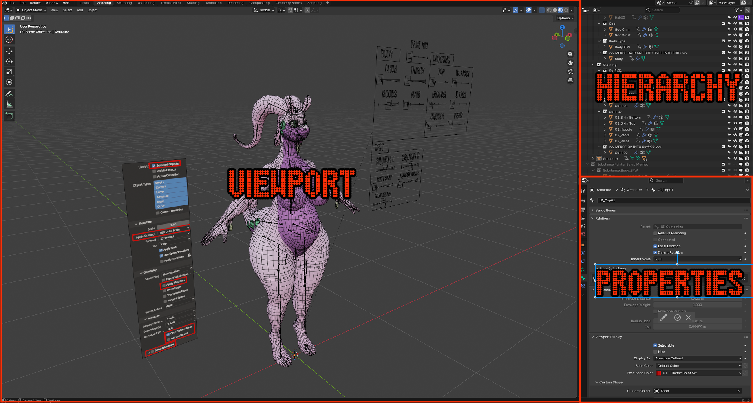Viewport: 753px width, 403px height.
Task: Uncheck Local Location checkbox
Action: tap(655, 246)
